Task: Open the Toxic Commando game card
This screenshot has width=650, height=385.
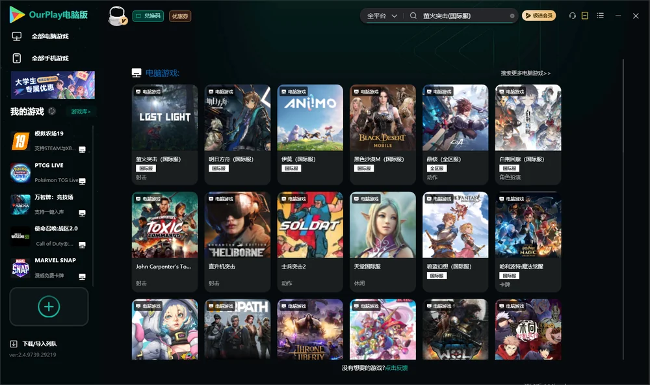Action: click(x=165, y=241)
